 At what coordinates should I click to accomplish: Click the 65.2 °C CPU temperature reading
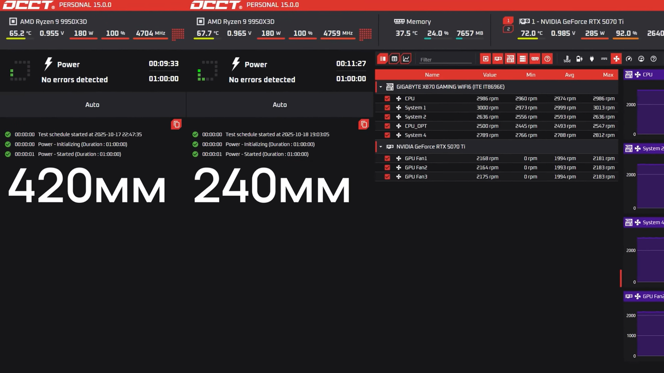[21, 33]
